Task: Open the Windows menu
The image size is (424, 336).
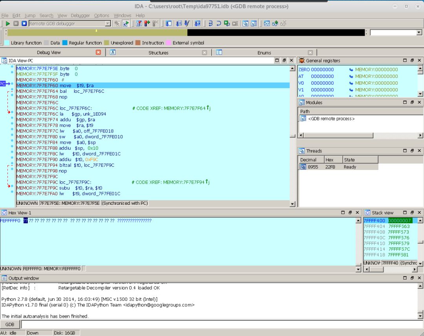Action: pyautogui.click(x=122, y=15)
